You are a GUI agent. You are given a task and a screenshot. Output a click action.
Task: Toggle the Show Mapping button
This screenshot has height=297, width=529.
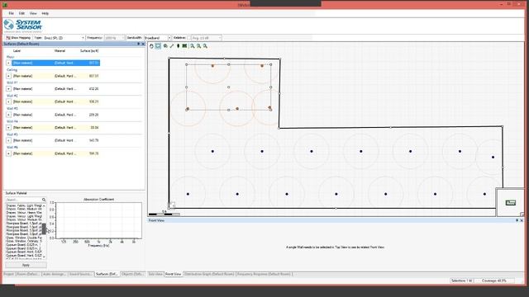coord(18,38)
